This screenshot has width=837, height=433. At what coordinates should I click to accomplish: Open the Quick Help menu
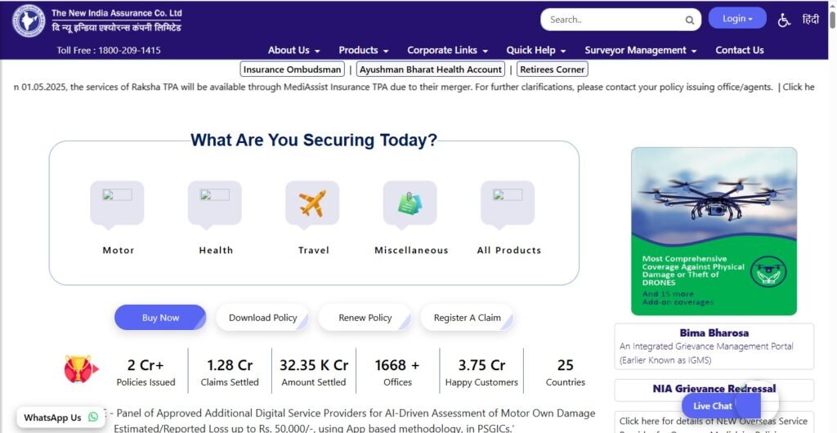click(536, 50)
